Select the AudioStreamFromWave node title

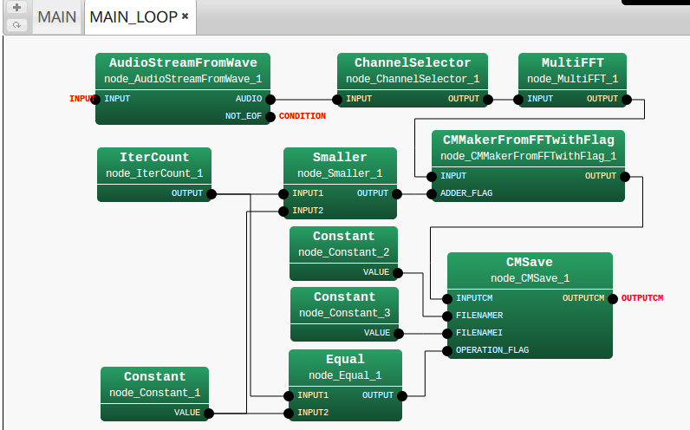[x=183, y=62]
